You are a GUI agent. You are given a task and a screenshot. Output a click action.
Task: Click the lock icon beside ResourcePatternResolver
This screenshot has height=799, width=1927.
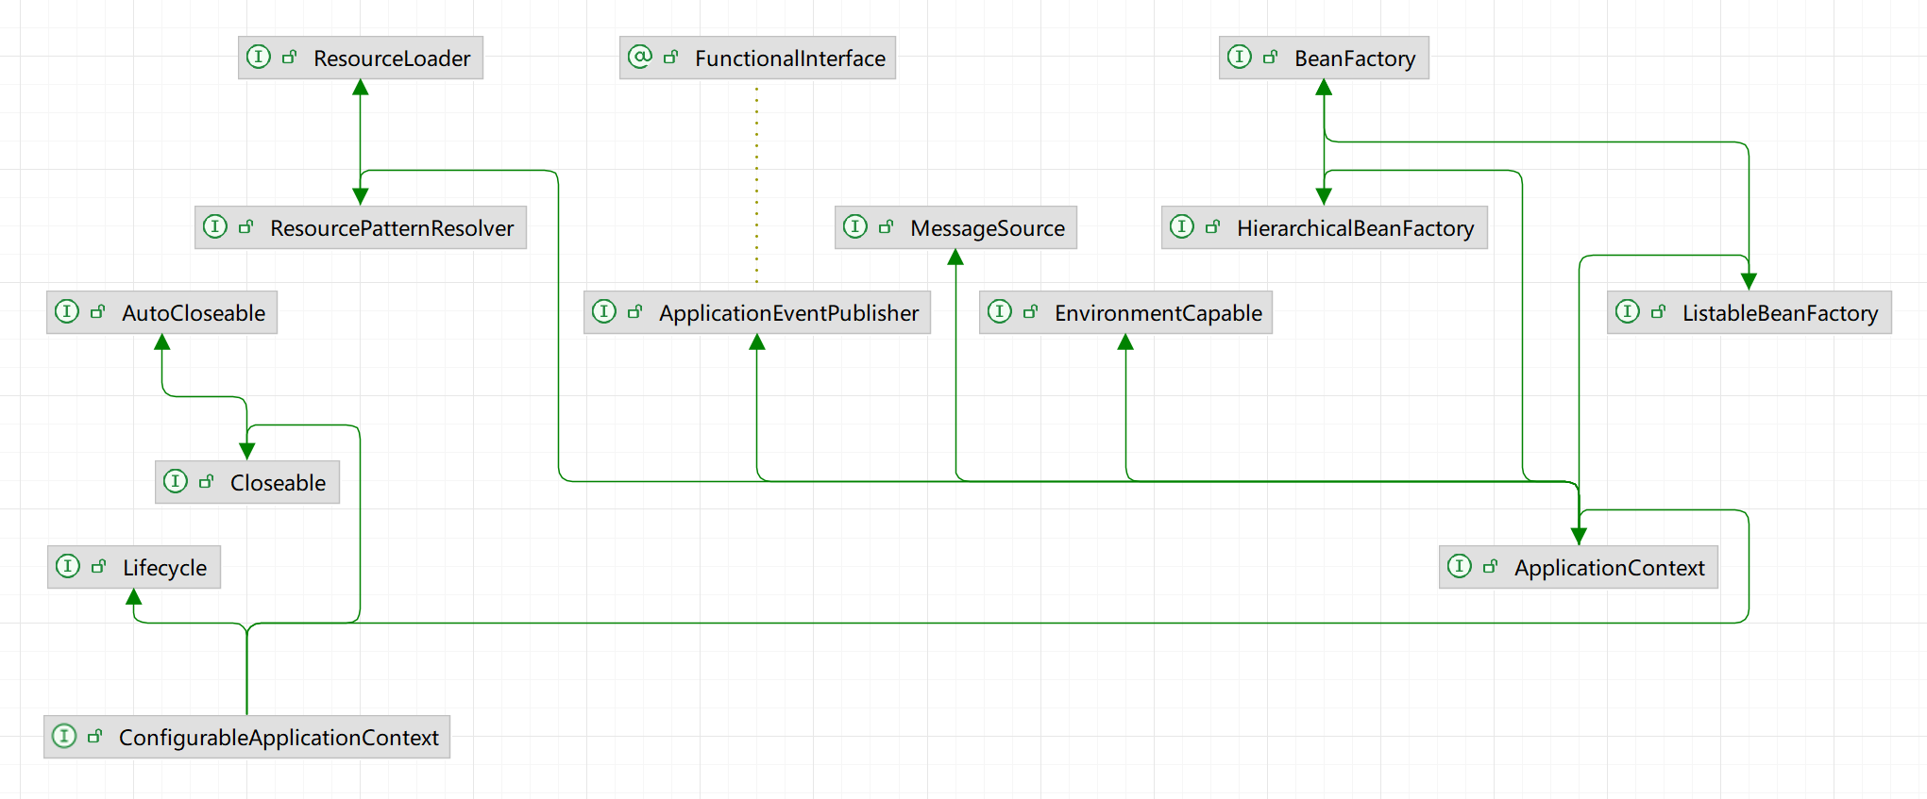coord(246,227)
